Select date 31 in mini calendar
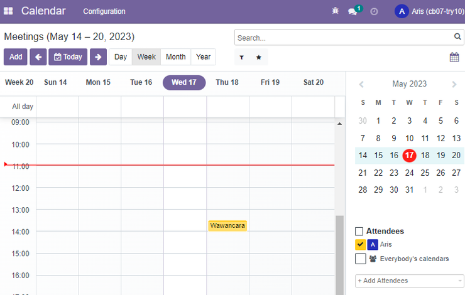The image size is (465, 295). coord(409,190)
